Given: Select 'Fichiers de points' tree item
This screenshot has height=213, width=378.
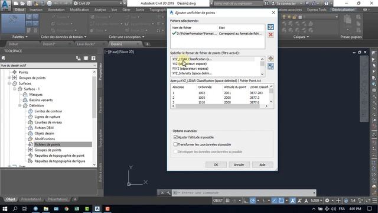Looking at the screenshot, I should 47,144.
